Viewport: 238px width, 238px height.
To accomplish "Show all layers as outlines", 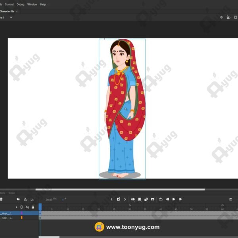I will click(x=21, y=207).
